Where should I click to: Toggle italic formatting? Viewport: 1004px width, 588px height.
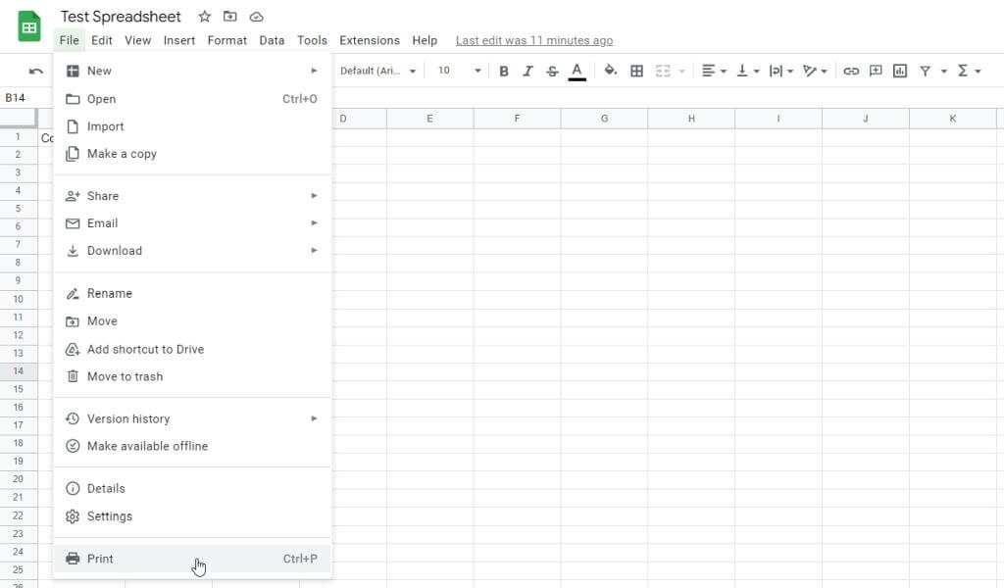[527, 71]
